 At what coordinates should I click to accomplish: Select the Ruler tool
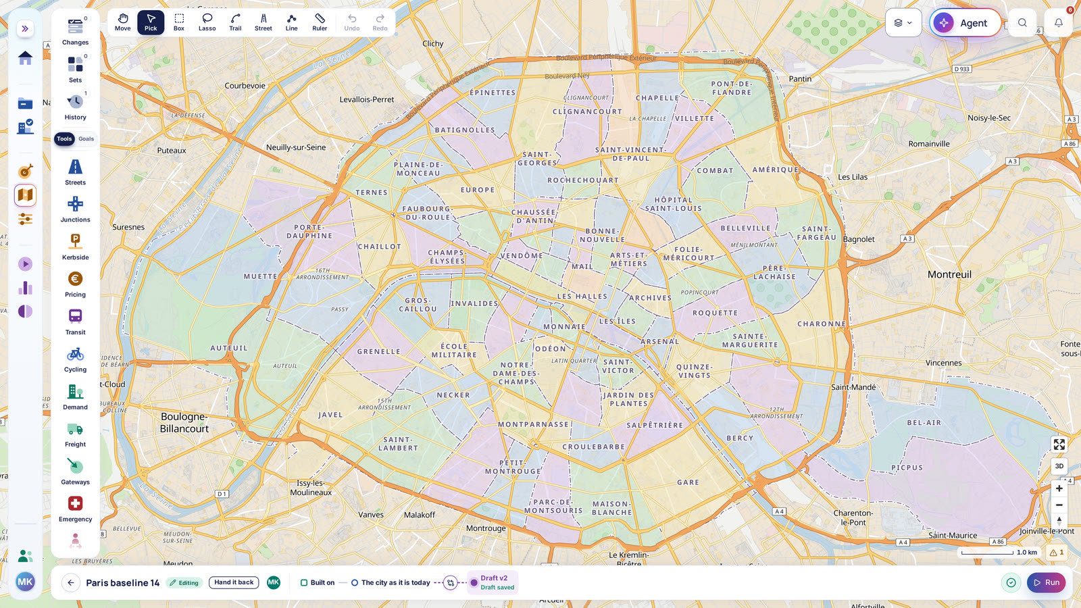click(320, 22)
